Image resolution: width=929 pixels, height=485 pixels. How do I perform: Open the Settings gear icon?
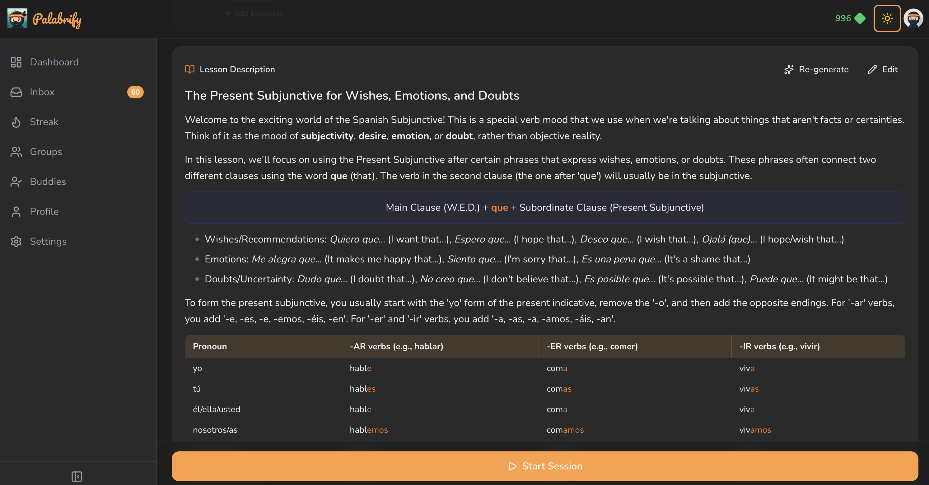[x=16, y=242]
